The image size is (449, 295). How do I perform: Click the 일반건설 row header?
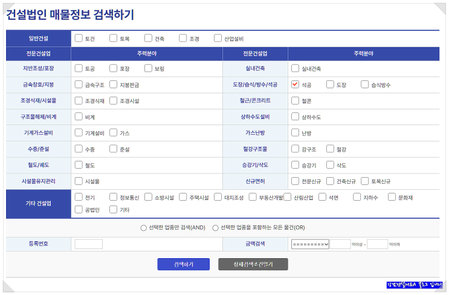(x=39, y=38)
